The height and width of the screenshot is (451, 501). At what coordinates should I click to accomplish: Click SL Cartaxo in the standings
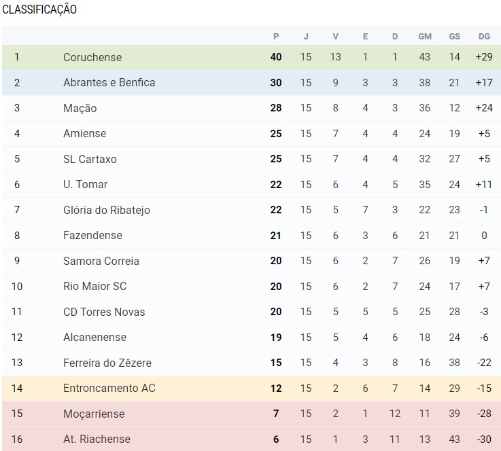pyautogui.click(x=90, y=159)
